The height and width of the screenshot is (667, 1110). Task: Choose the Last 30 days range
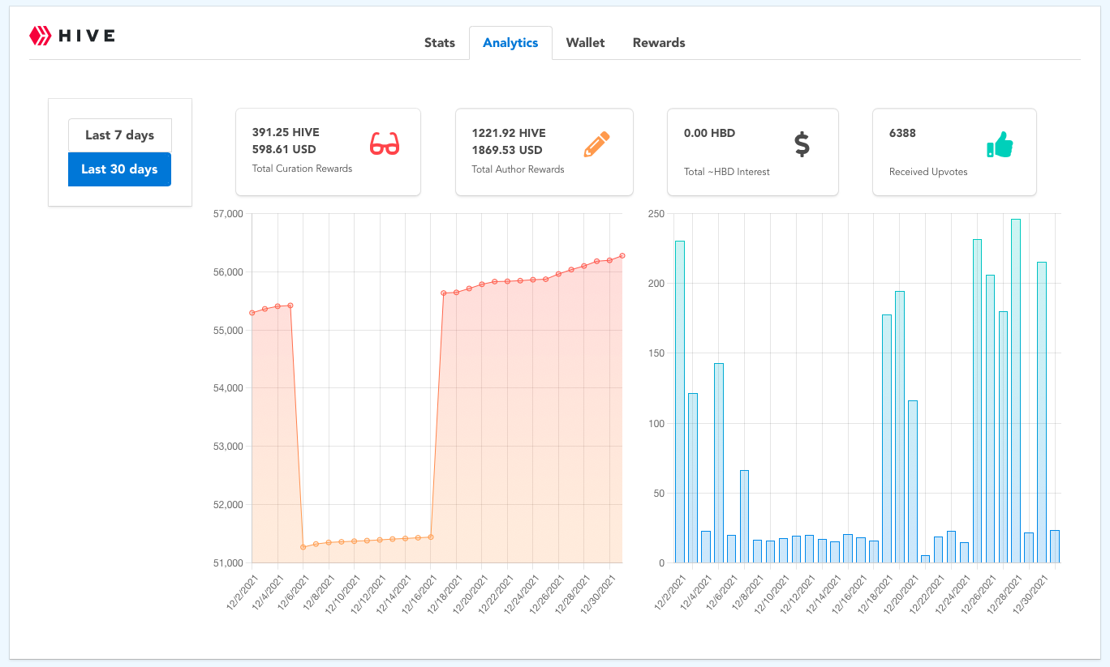click(119, 169)
